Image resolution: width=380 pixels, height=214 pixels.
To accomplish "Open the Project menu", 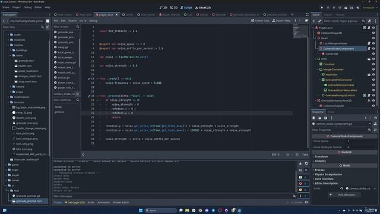I will click(x=17, y=7).
